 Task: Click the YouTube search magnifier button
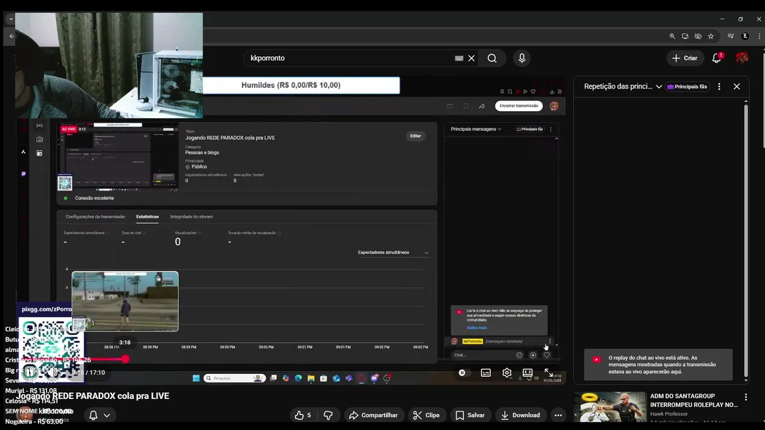point(492,58)
